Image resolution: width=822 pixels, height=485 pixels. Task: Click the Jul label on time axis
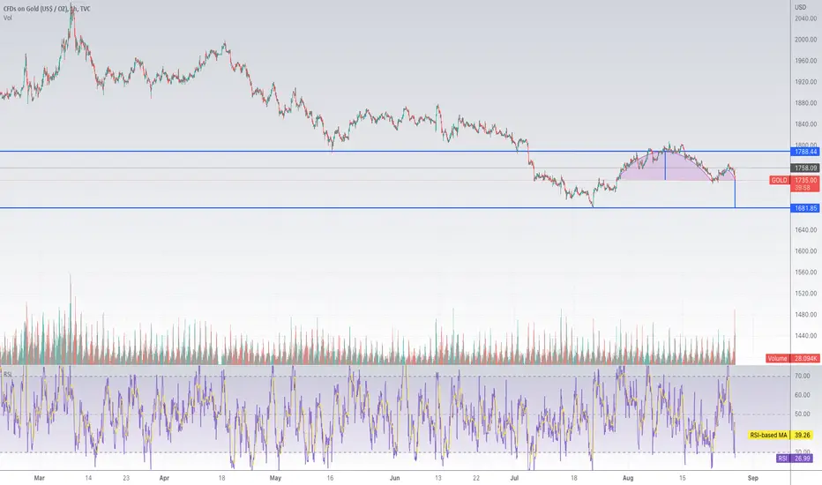click(x=513, y=478)
